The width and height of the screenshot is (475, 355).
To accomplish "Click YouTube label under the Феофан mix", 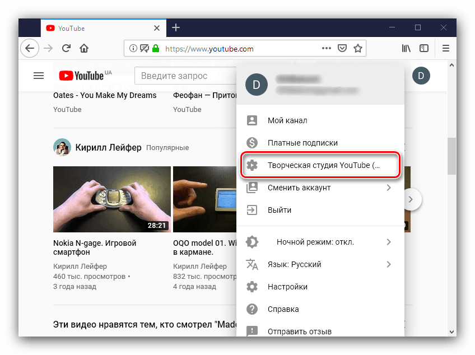I will click(187, 109).
